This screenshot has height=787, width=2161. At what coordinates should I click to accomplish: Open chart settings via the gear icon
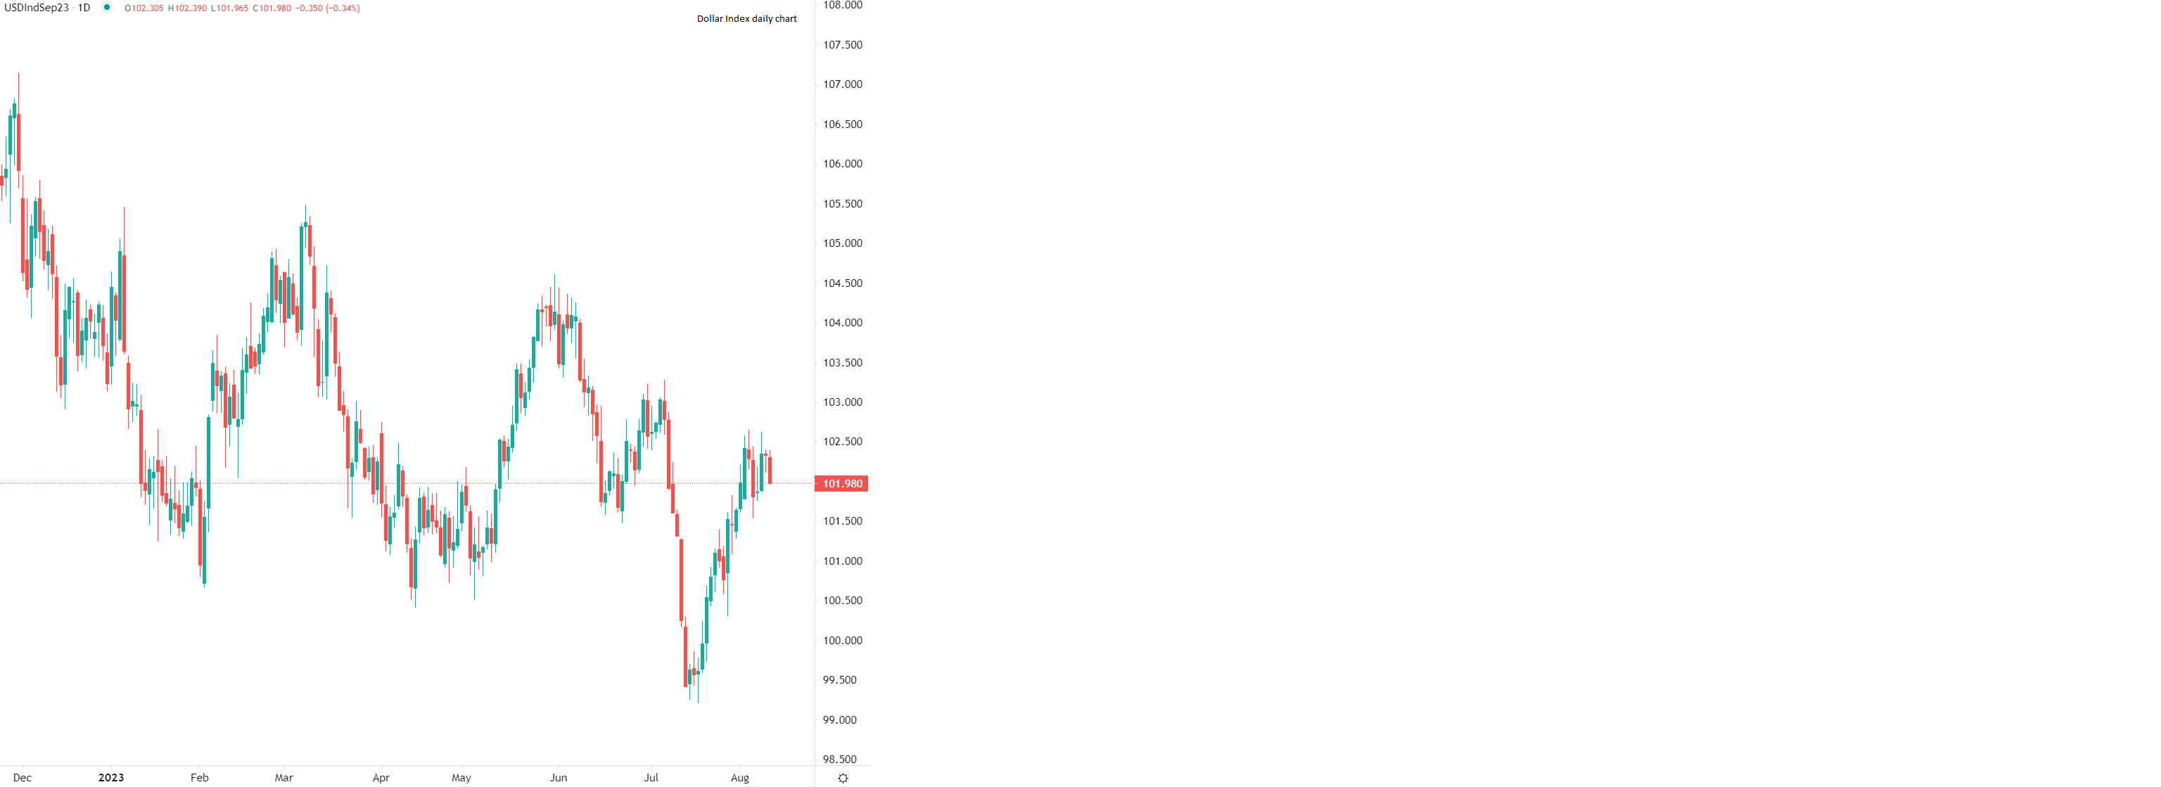point(843,778)
